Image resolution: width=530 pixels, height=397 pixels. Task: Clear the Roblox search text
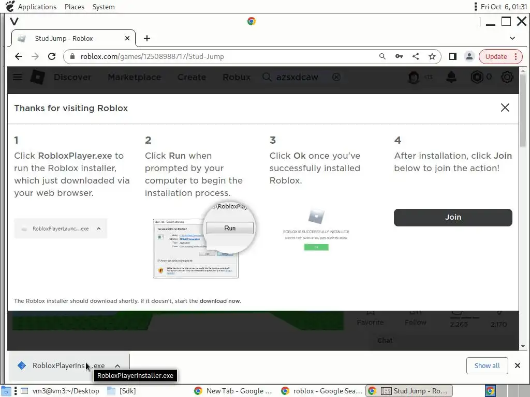[336, 77]
